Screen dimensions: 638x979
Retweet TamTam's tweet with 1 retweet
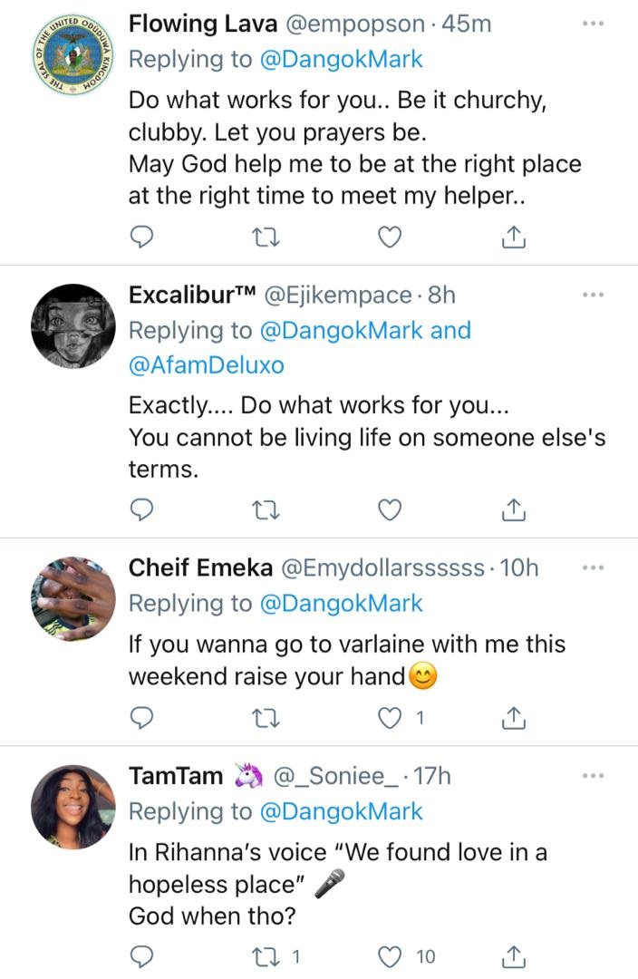click(x=265, y=955)
